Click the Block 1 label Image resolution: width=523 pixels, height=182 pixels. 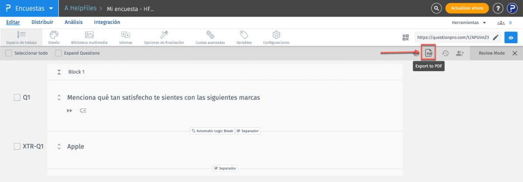point(76,72)
